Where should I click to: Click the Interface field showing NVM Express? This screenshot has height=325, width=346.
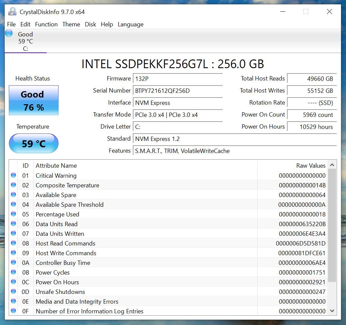[178, 103]
